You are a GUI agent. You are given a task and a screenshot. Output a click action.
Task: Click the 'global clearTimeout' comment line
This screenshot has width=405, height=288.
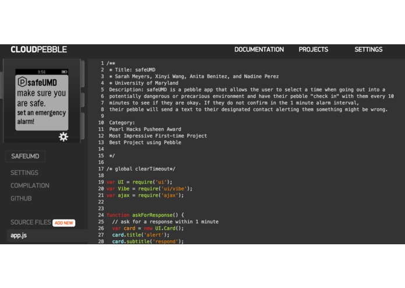[141, 169]
